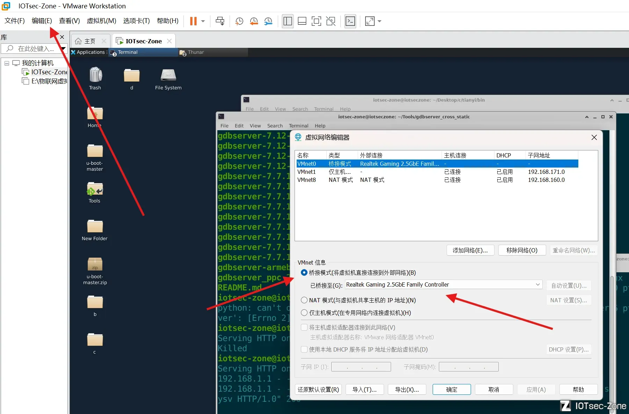This screenshot has width=629, height=414.
Task: Switch to the 主页 tab
Action: click(90, 41)
